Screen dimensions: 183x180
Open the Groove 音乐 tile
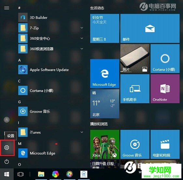(x=135, y=144)
